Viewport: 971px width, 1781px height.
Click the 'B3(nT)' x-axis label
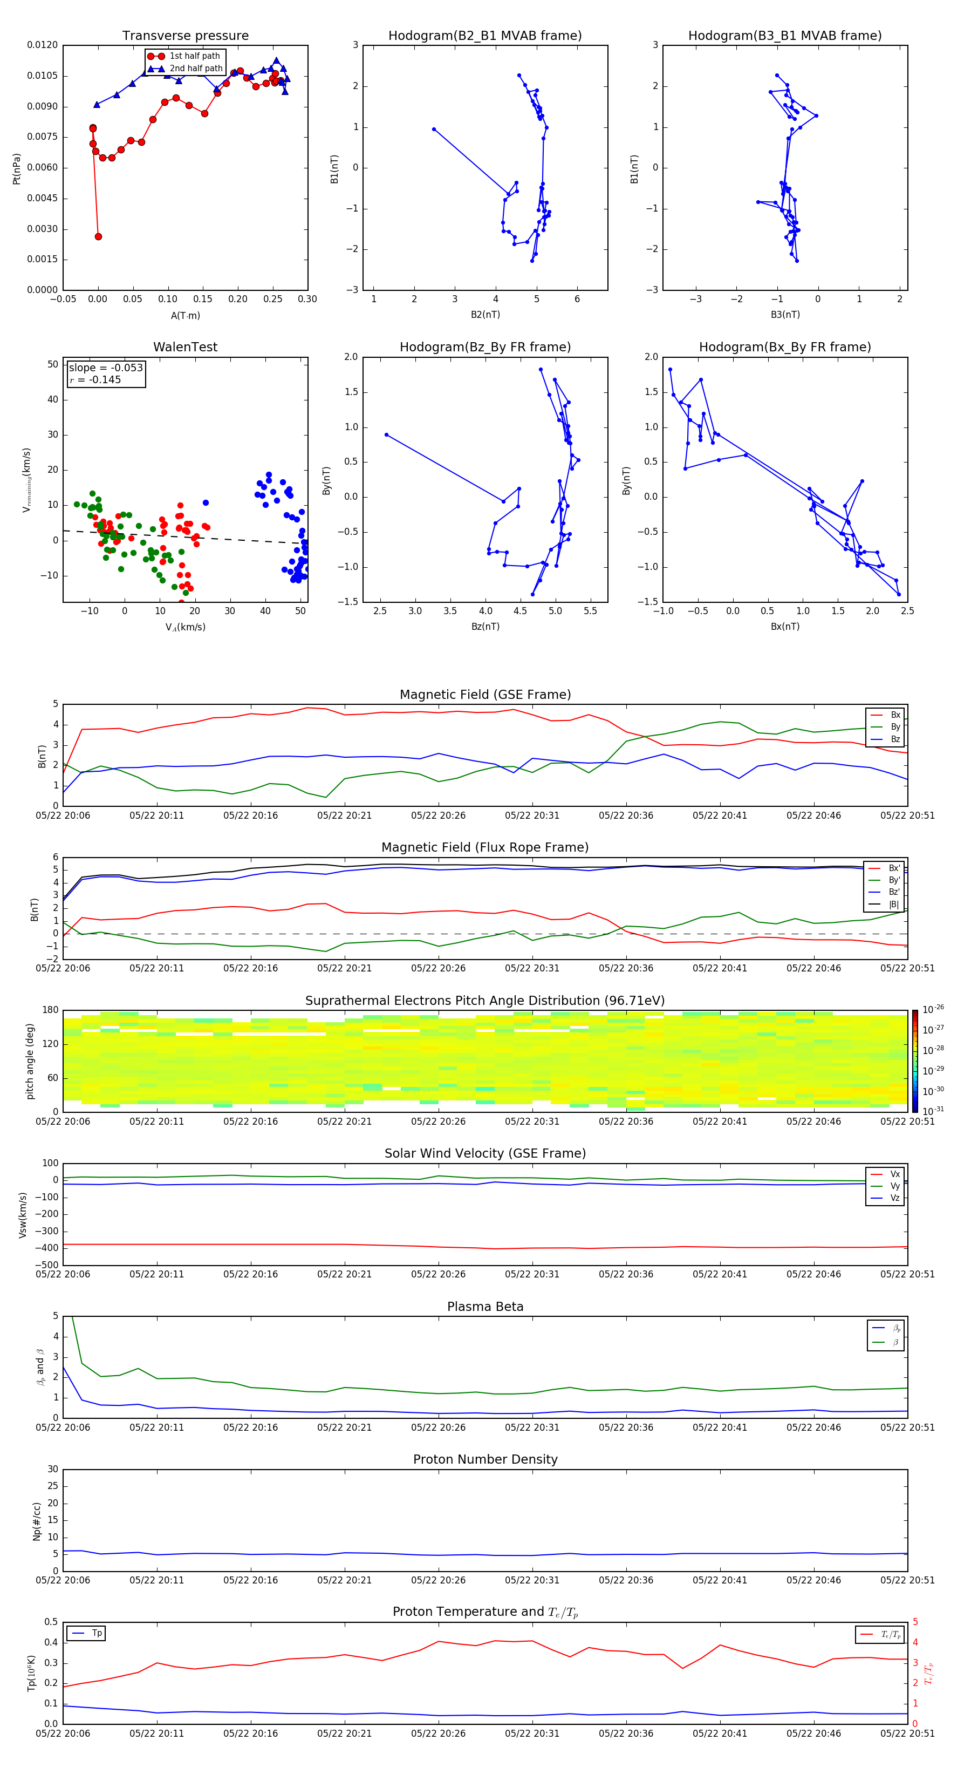pyautogui.click(x=785, y=315)
